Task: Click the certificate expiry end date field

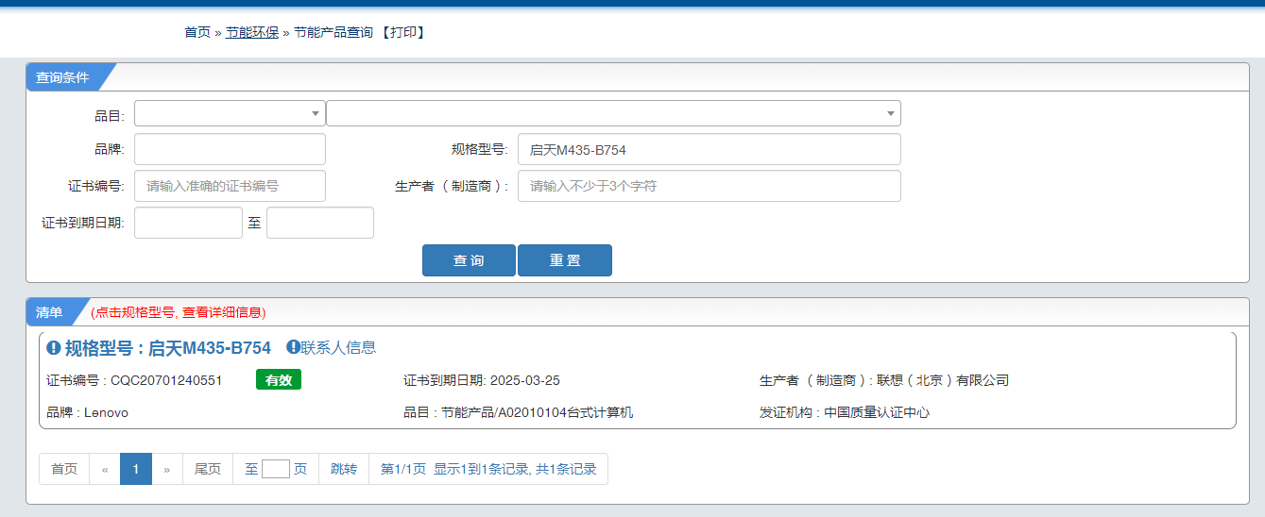Action: click(x=320, y=223)
